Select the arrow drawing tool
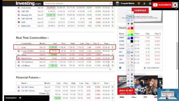The image size is (179, 101). [x=132, y=49]
